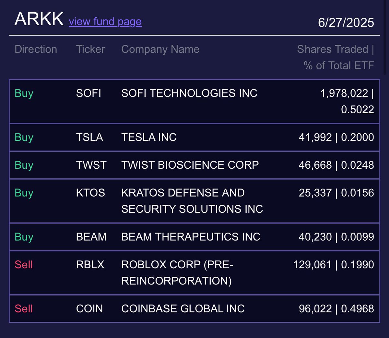Select the TWST ticker cell

click(x=91, y=165)
